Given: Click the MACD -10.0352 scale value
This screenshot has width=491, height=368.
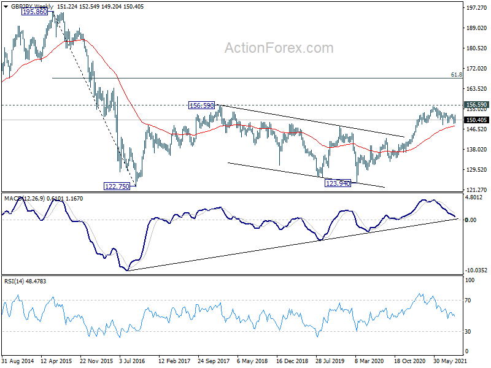Looking at the screenshot, I should click(476, 270).
